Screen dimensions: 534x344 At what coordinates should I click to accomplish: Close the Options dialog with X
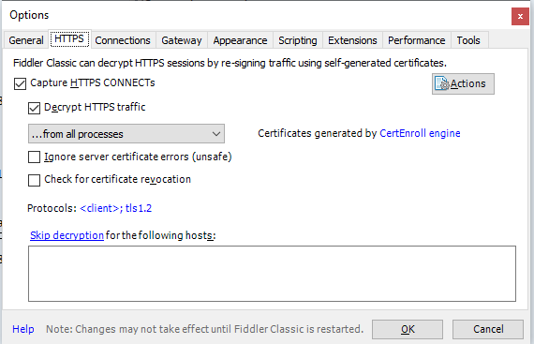click(520, 16)
